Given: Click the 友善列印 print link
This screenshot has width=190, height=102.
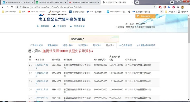Looking at the screenshot, I should tap(59, 26).
